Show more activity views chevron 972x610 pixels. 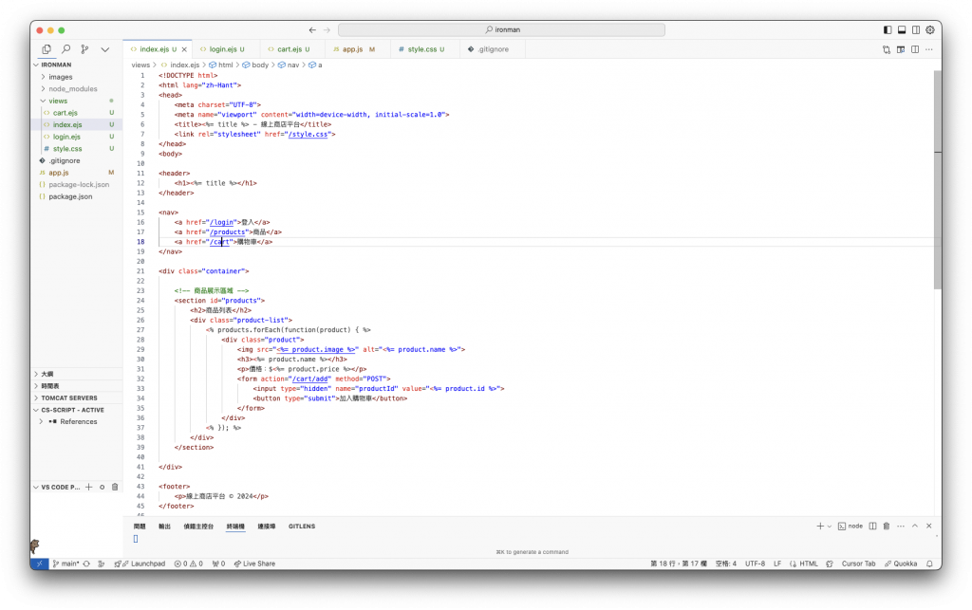pos(104,49)
